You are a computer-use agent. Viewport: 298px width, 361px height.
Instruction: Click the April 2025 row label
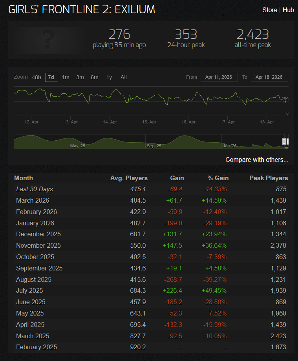30,325
